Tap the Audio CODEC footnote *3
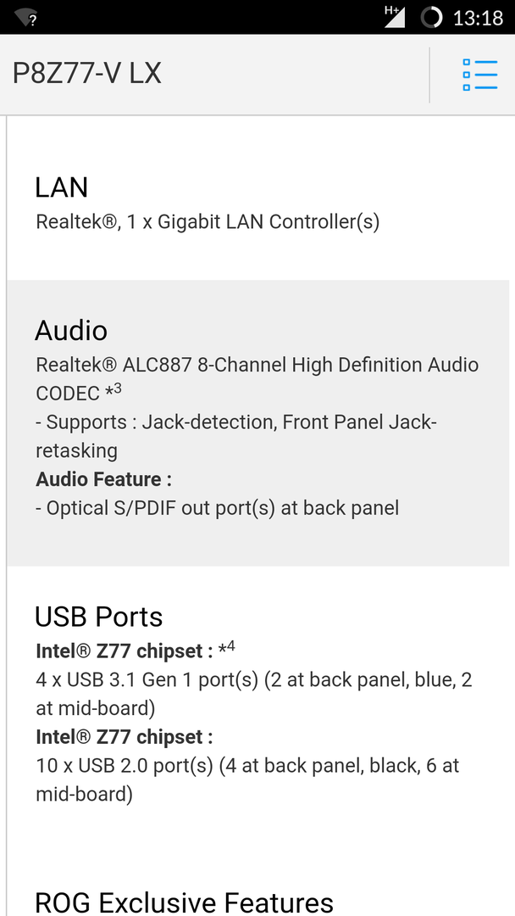The width and height of the screenshot is (515, 916). pyautogui.click(x=114, y=391)
